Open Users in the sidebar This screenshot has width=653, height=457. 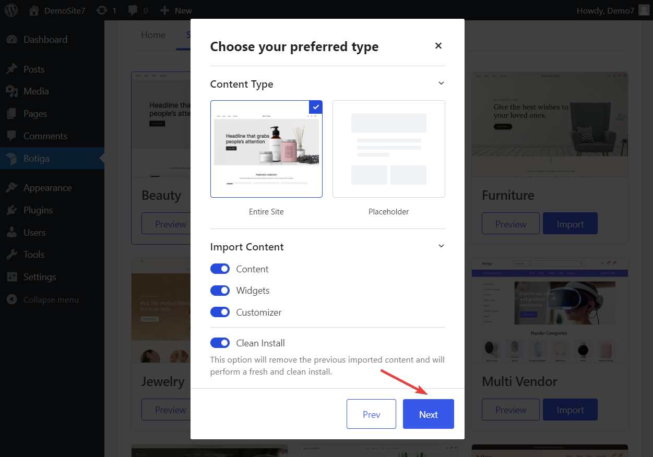(52, 233)
